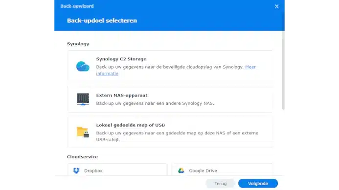Close the Back-upwizard dialog with X
The width and height of the screenshot is (339, 190).
click(276, 6)
